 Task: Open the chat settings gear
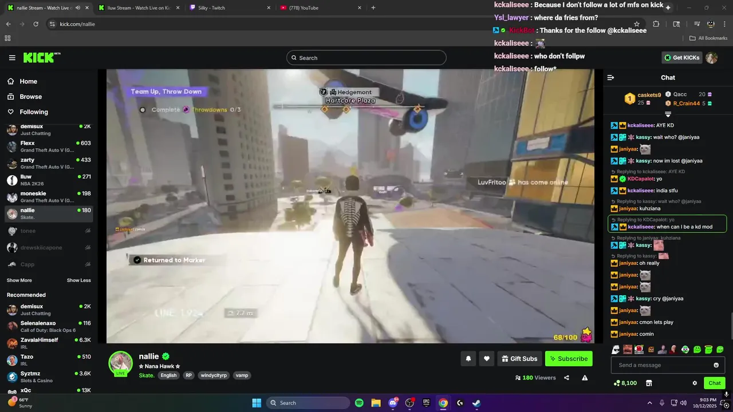[695, 383]
